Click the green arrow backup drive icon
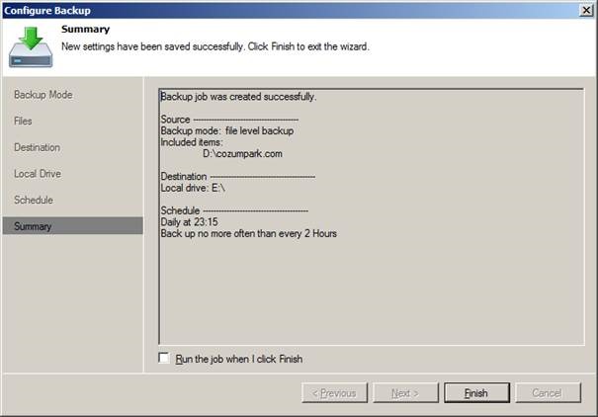 click(31, 46)
